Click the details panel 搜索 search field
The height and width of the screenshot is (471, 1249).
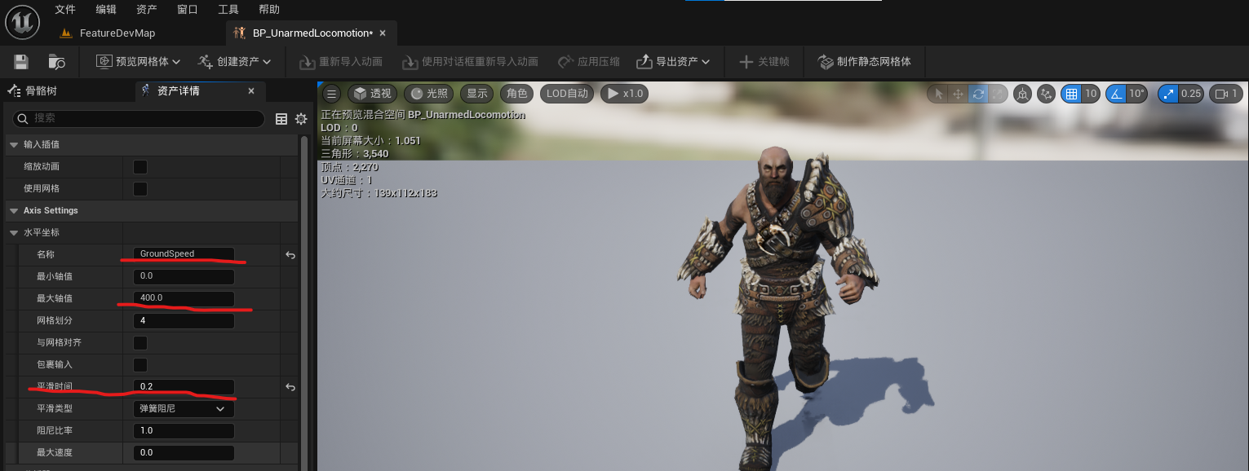(x=139, y=119)
